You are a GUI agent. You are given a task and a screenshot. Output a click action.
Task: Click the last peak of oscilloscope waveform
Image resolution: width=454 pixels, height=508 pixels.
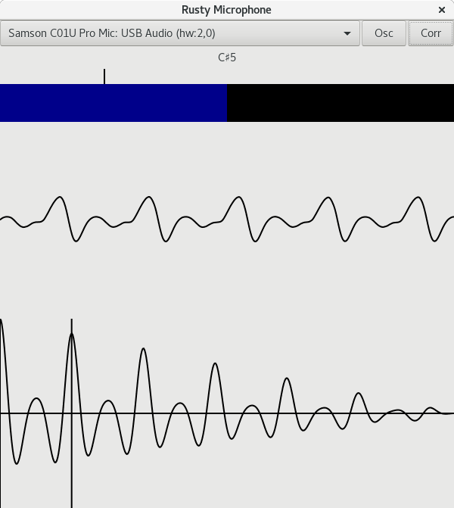click(x=415, y=198)
